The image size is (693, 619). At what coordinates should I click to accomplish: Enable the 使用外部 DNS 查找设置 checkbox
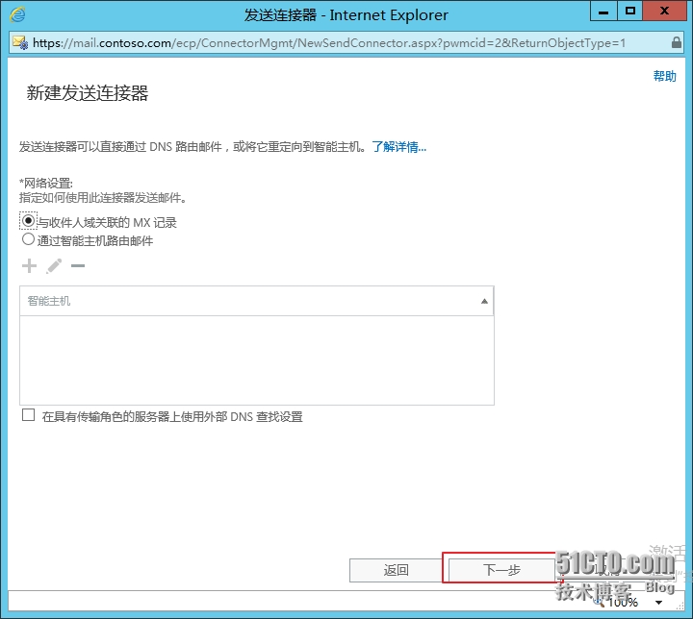(x=28, y=416)
